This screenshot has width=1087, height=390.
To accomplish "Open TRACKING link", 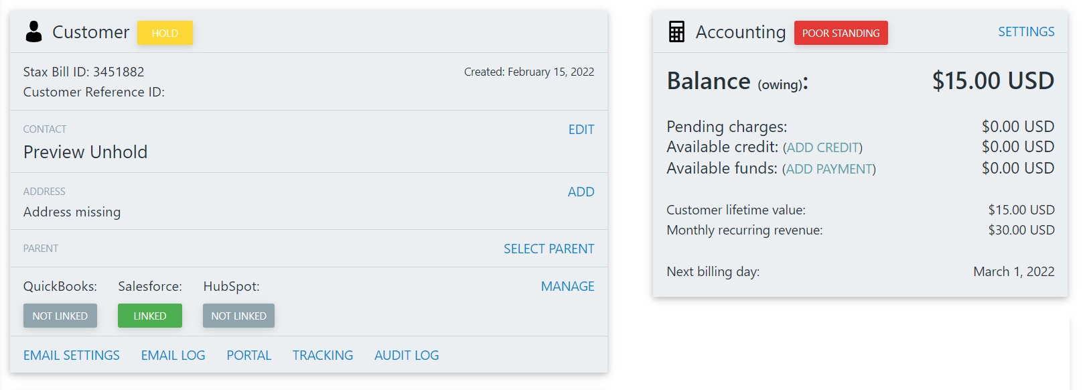I will [x=323, y=355].
